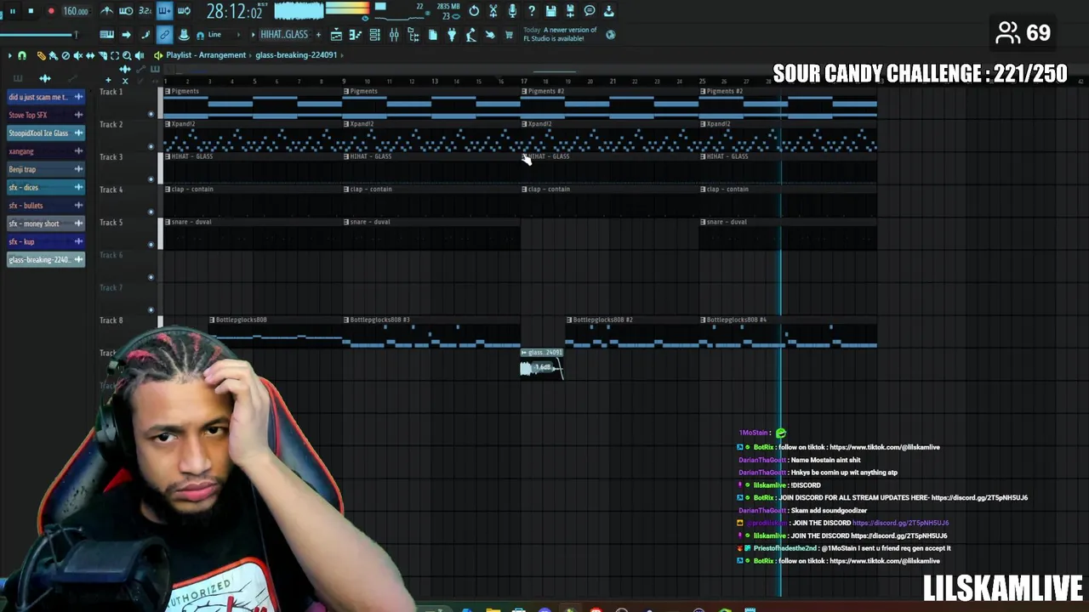The height and width of the screenshot is (612, 1089).
Task: Click the download content library icon
Action: [609, 11]
